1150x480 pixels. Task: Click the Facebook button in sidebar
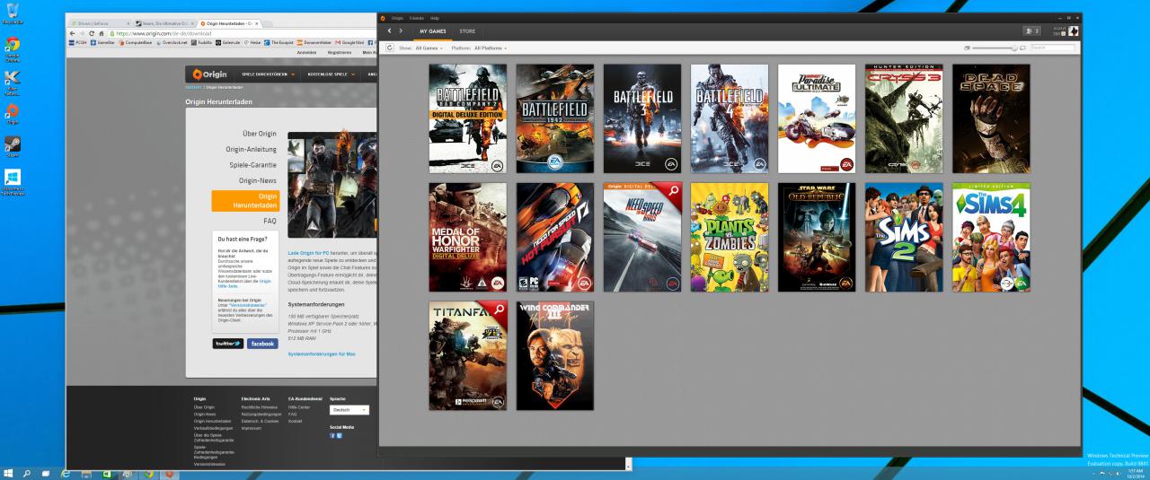[262, 343]
